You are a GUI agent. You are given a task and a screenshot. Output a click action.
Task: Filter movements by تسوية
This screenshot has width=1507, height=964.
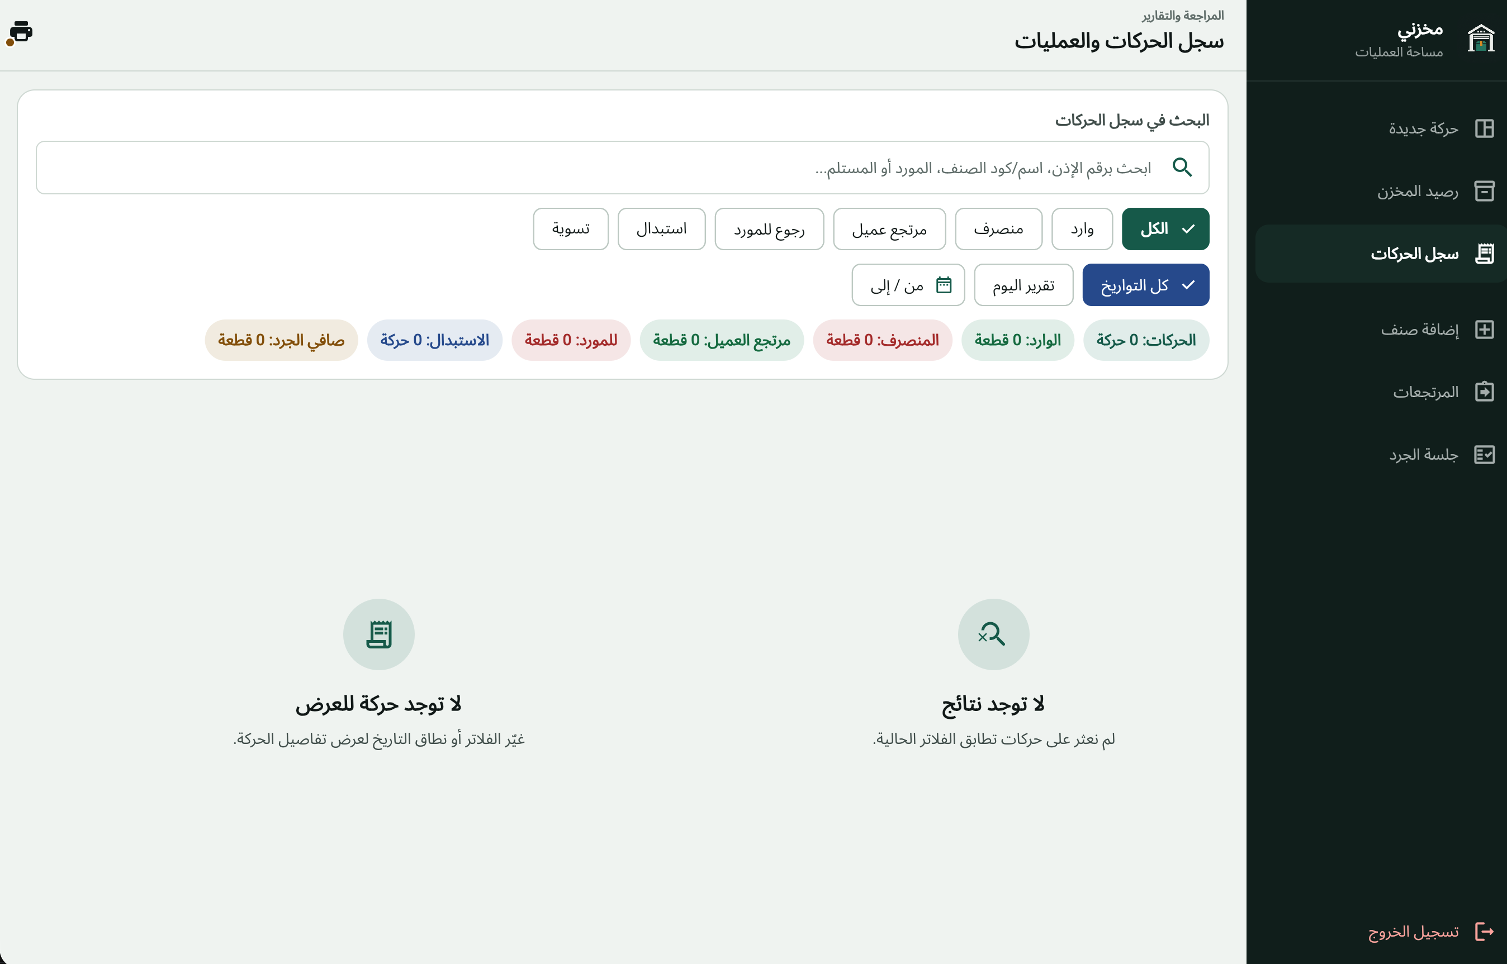571,229
